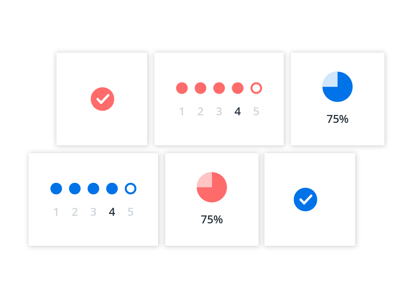This screenshot has height=300, width=413.
Task: Click step number 1 under blue dots
Action: [56, 212]
